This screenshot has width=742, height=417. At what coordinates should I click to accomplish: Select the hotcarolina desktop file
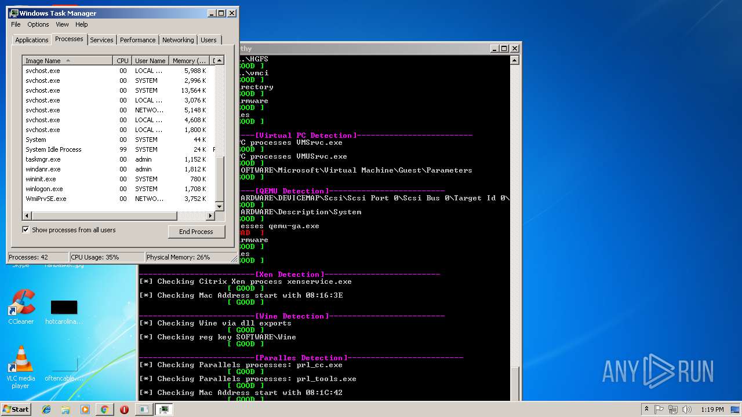pyautogui.click(x=64, y=312)
